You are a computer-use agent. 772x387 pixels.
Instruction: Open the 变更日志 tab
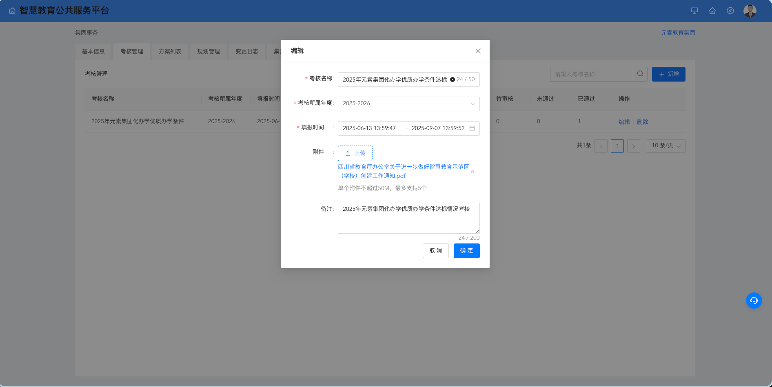coord(247,51)
